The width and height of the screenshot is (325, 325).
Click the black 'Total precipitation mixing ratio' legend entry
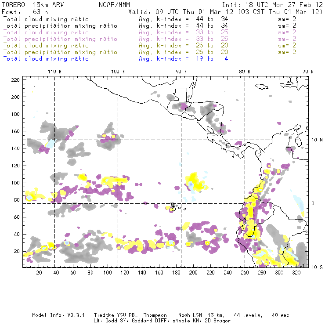60,26
